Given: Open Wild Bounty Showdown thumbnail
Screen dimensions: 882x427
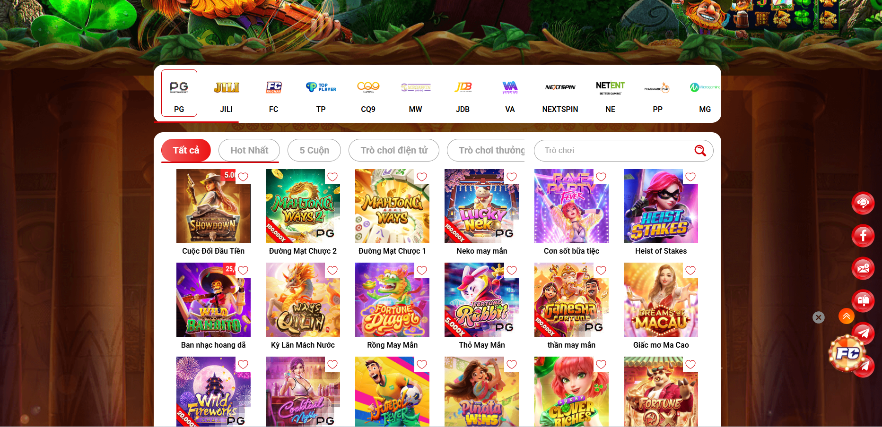Looking at the screenshot, I should point(213,206).
